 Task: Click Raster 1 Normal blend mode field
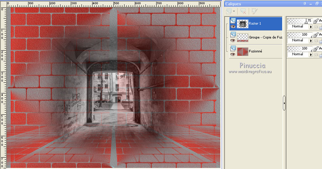pos(298,26)
